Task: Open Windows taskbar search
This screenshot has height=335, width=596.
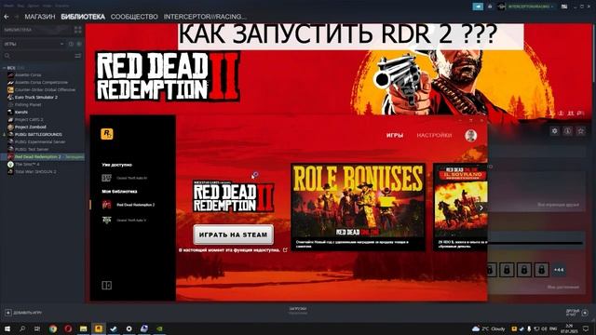Action: pyautogui.click(x=22, y=328)
